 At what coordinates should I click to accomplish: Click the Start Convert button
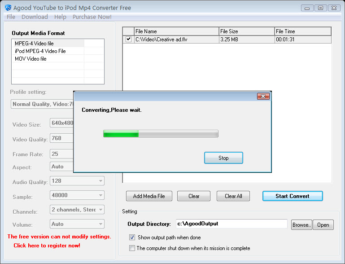pyautogui.click(x=293, y=196)
